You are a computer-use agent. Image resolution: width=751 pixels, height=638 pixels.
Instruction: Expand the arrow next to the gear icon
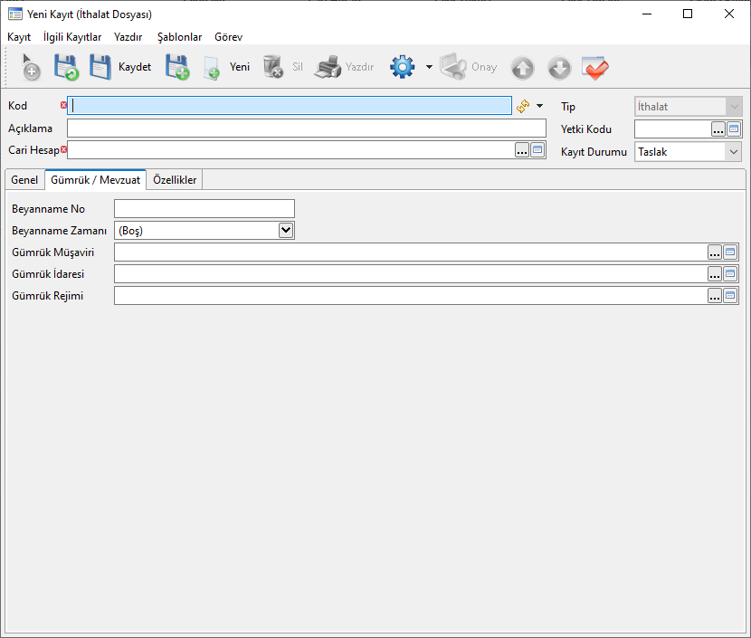429,67
